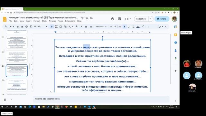The height and width of the screenshot is (116, 206).
Task: Open the Extensions menu
Action: pos(70,21)
